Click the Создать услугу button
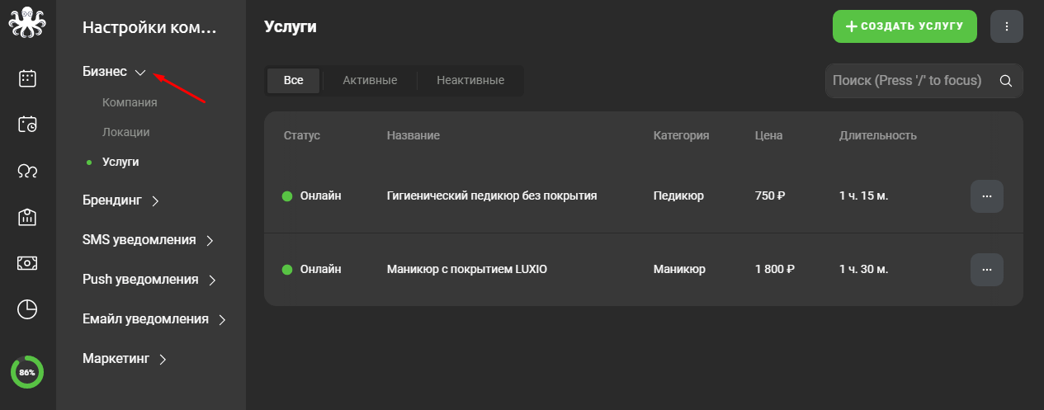This screenshot has height=410, width=1044. point(905,26)
